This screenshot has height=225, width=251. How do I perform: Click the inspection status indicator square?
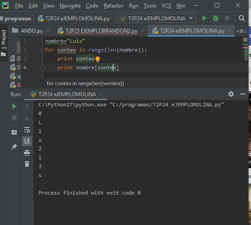245,40
